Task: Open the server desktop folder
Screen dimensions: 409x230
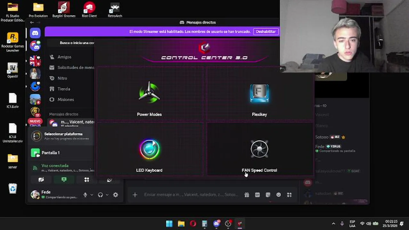Action: coord(13,161)
